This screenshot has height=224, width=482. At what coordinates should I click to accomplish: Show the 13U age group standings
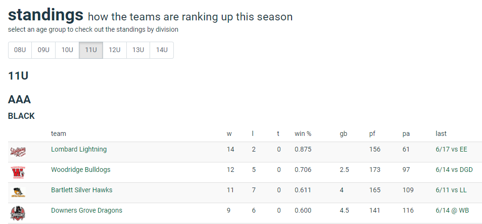tap(138, 50)
